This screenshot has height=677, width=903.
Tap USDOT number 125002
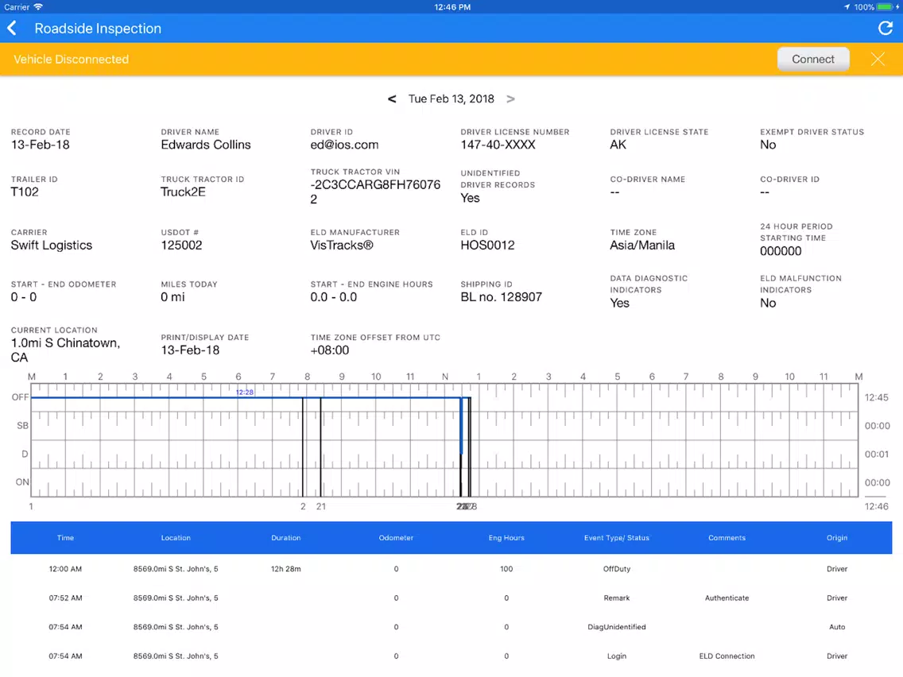coord(181,246)
